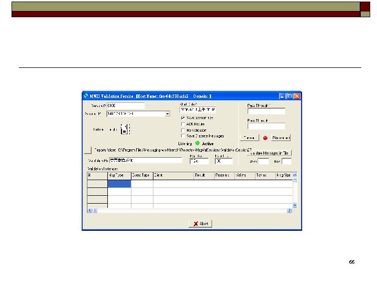Click the Disconnect button
This screenshot has height=282, width=377.
point(281,138)
